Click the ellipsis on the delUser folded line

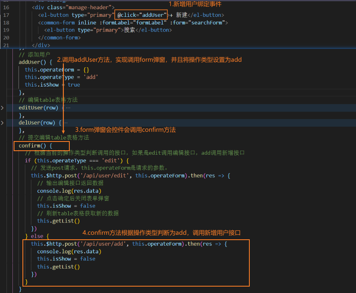coord(66,123)
